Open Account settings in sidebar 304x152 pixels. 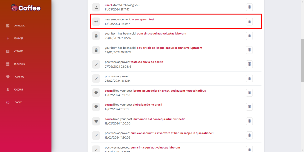coord(18,90)
